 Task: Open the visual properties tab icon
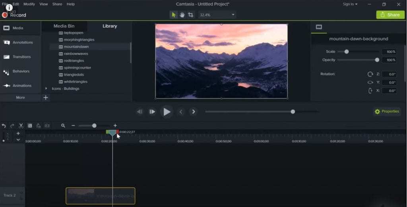[319, 27]
